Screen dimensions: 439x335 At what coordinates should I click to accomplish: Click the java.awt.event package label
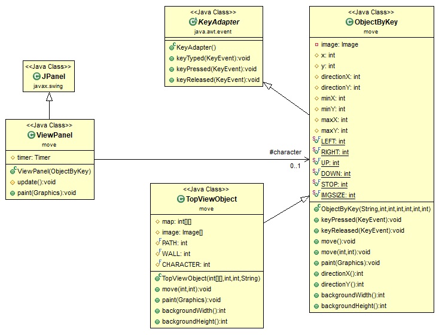[x=214, y=32]
